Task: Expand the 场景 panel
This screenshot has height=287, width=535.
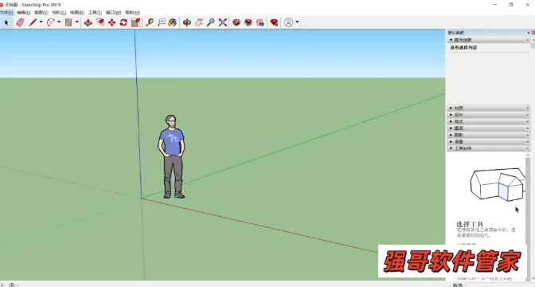Action: (x=451, y=141)
